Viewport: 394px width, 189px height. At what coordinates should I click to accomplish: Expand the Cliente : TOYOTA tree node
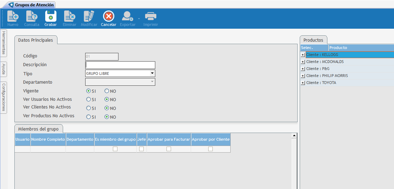click(303, 83)
